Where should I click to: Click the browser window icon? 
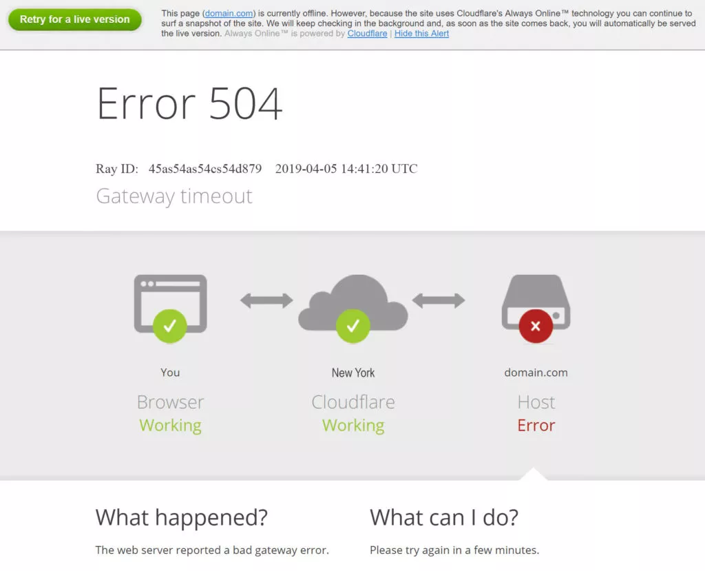(171, 304)
